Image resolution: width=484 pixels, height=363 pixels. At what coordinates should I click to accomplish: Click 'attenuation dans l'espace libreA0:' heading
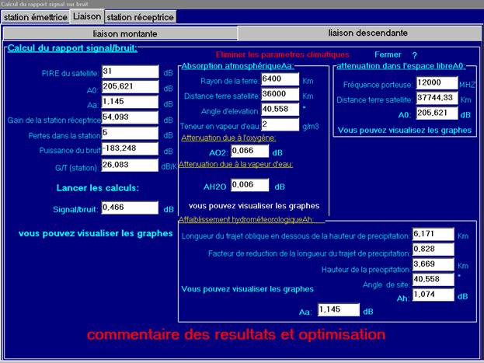401,66
